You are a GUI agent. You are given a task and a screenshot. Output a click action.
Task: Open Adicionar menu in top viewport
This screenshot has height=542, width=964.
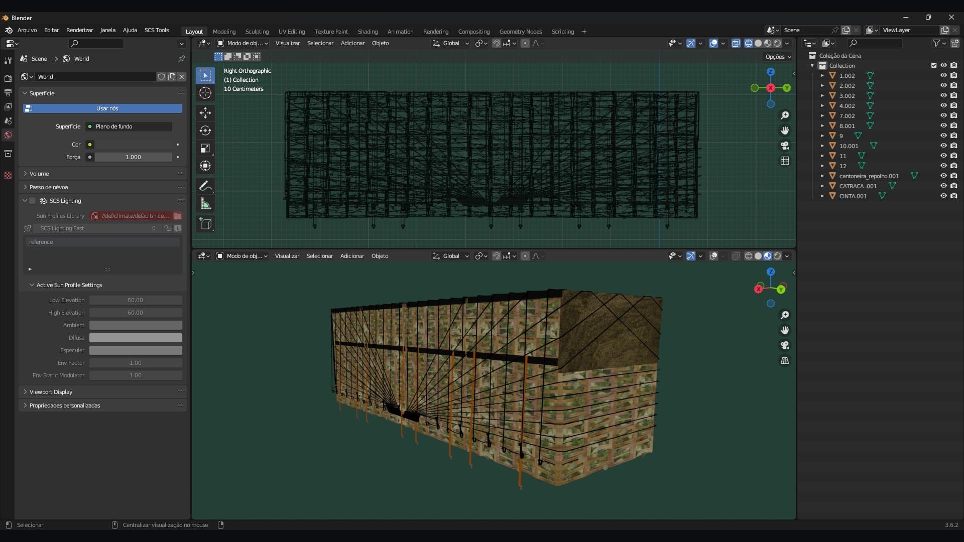click(x=352, y=44)
